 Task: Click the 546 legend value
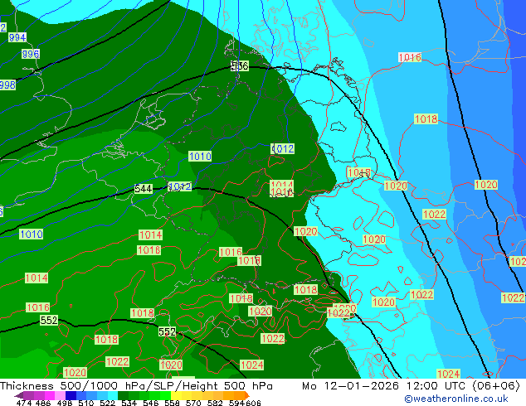(x=151, y=403)
